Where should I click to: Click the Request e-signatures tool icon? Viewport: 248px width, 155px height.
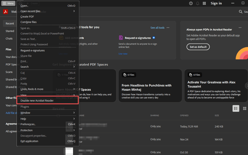click(121, 38)
